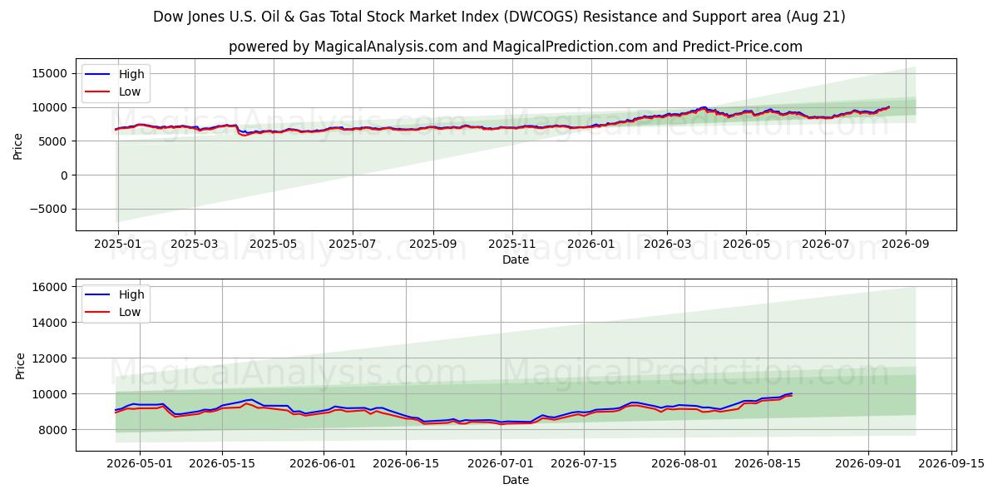Click the 2025-09 date tick label

click(x=432, y=244)
